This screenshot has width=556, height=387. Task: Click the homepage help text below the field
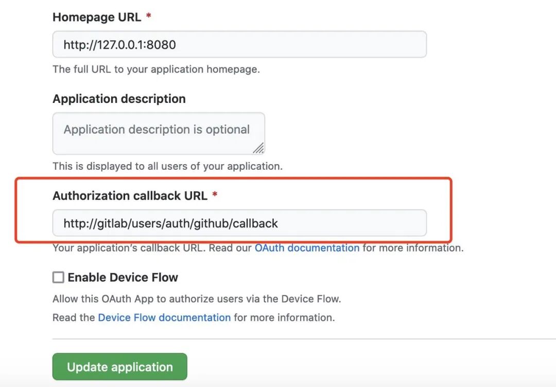(156, 69)
